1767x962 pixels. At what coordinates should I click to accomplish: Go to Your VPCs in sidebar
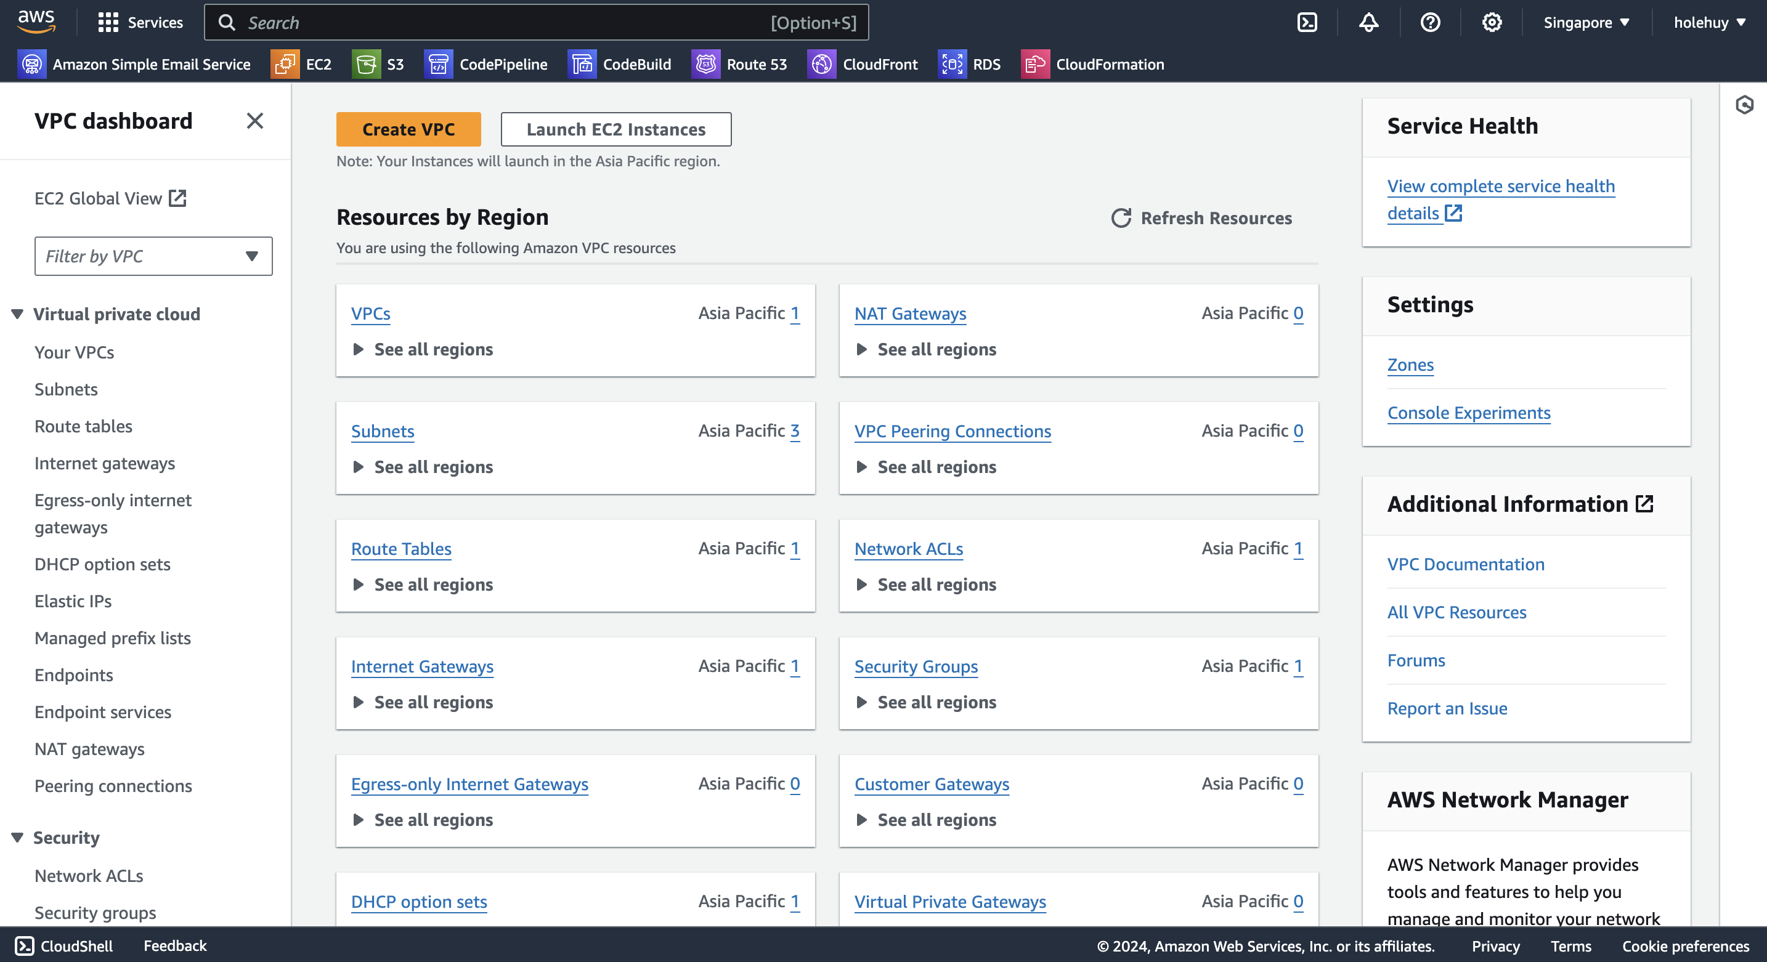(74, 352)
